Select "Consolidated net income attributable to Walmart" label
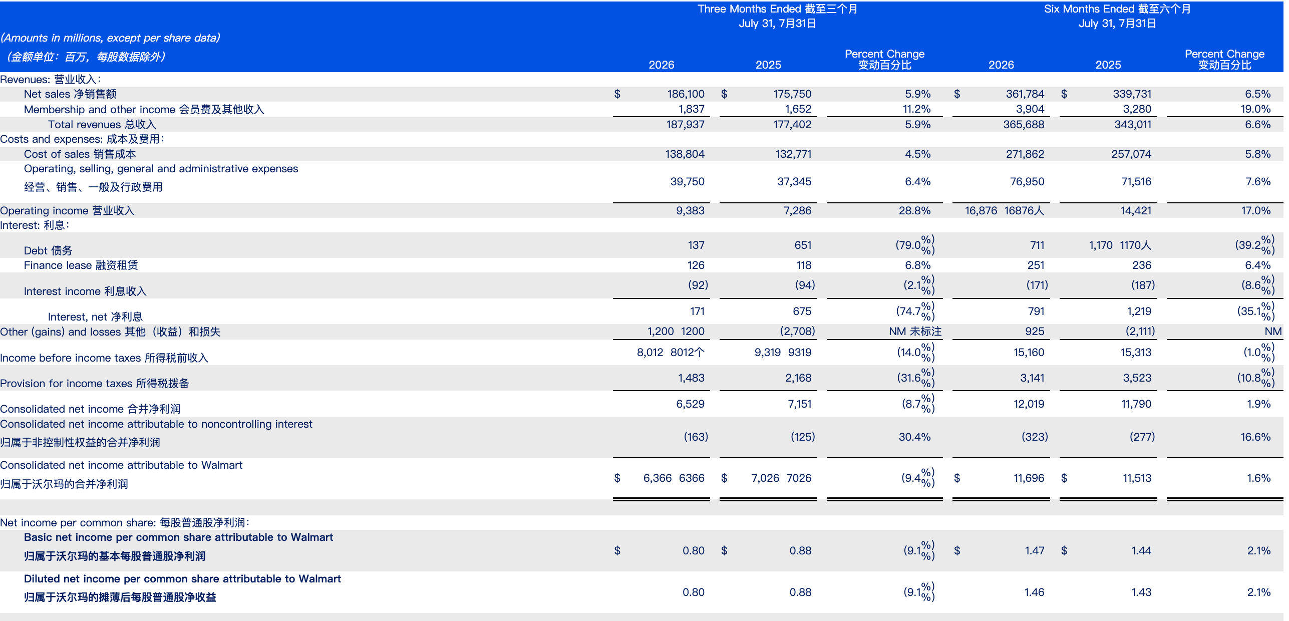Image resolution: width=1289 pixels, height=621 pixels. (x=121, y=465)
